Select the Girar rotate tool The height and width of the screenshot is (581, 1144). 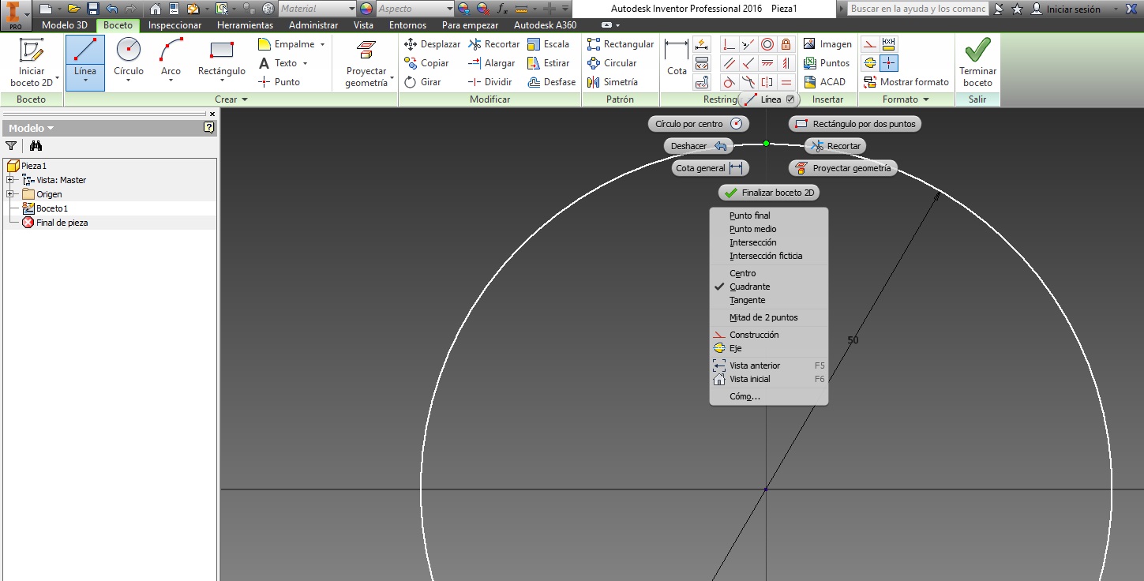click(x=422, y=82)
